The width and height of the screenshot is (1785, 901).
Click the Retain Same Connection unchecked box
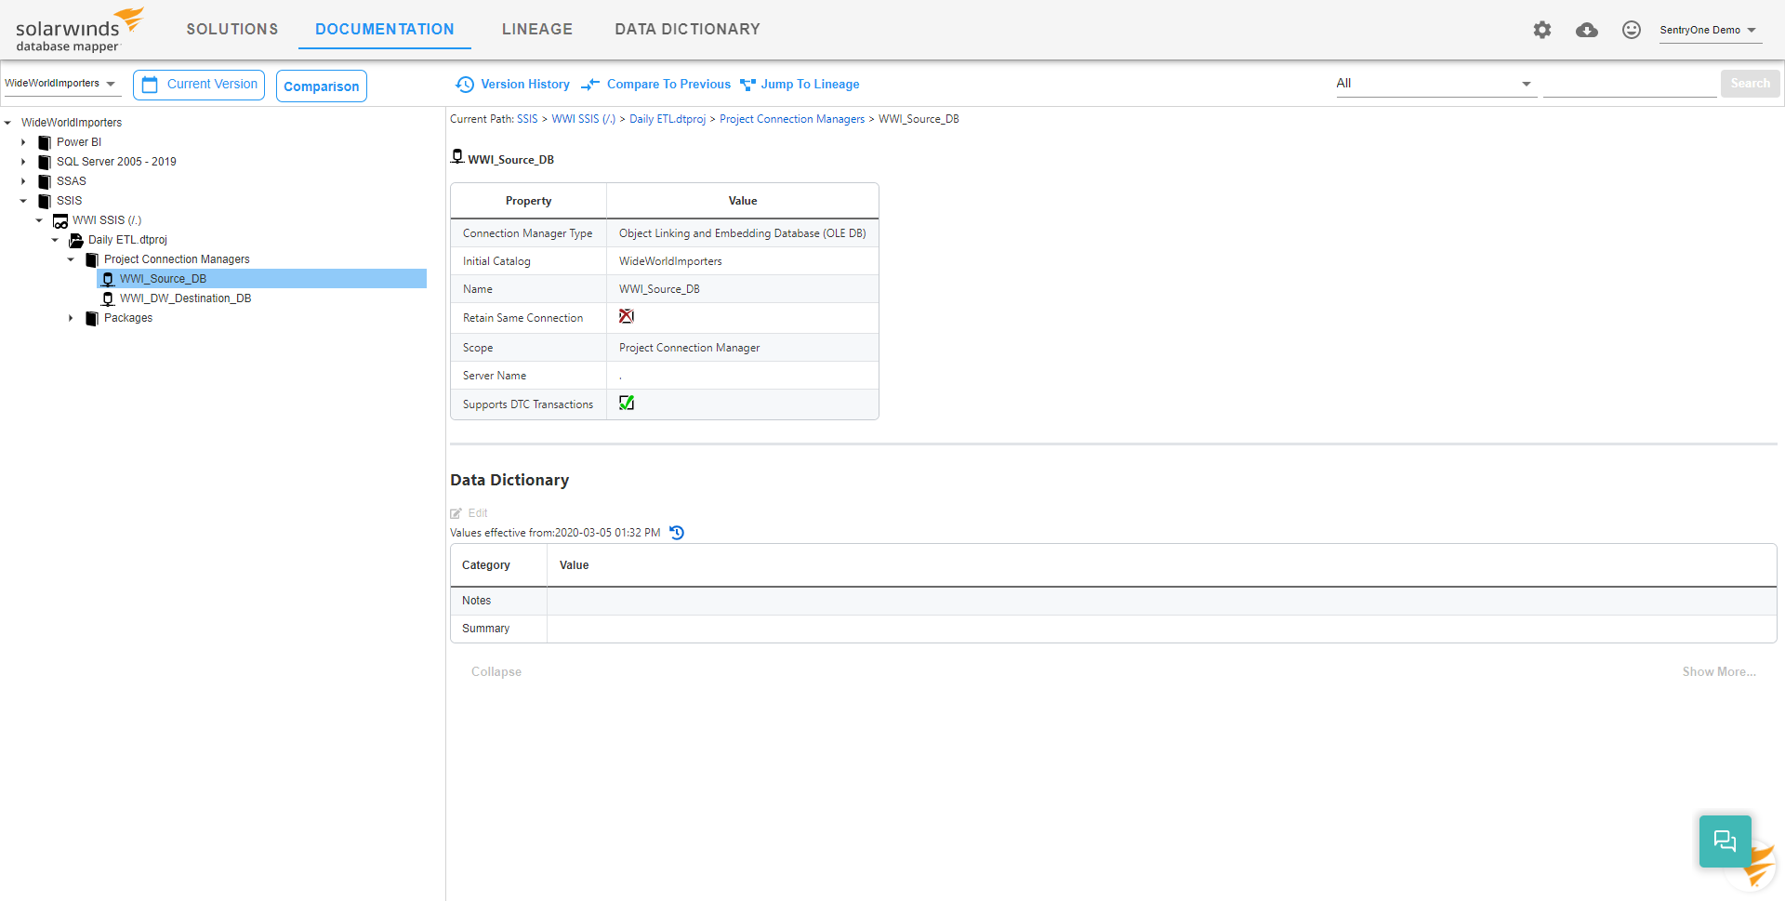point(627,316)
